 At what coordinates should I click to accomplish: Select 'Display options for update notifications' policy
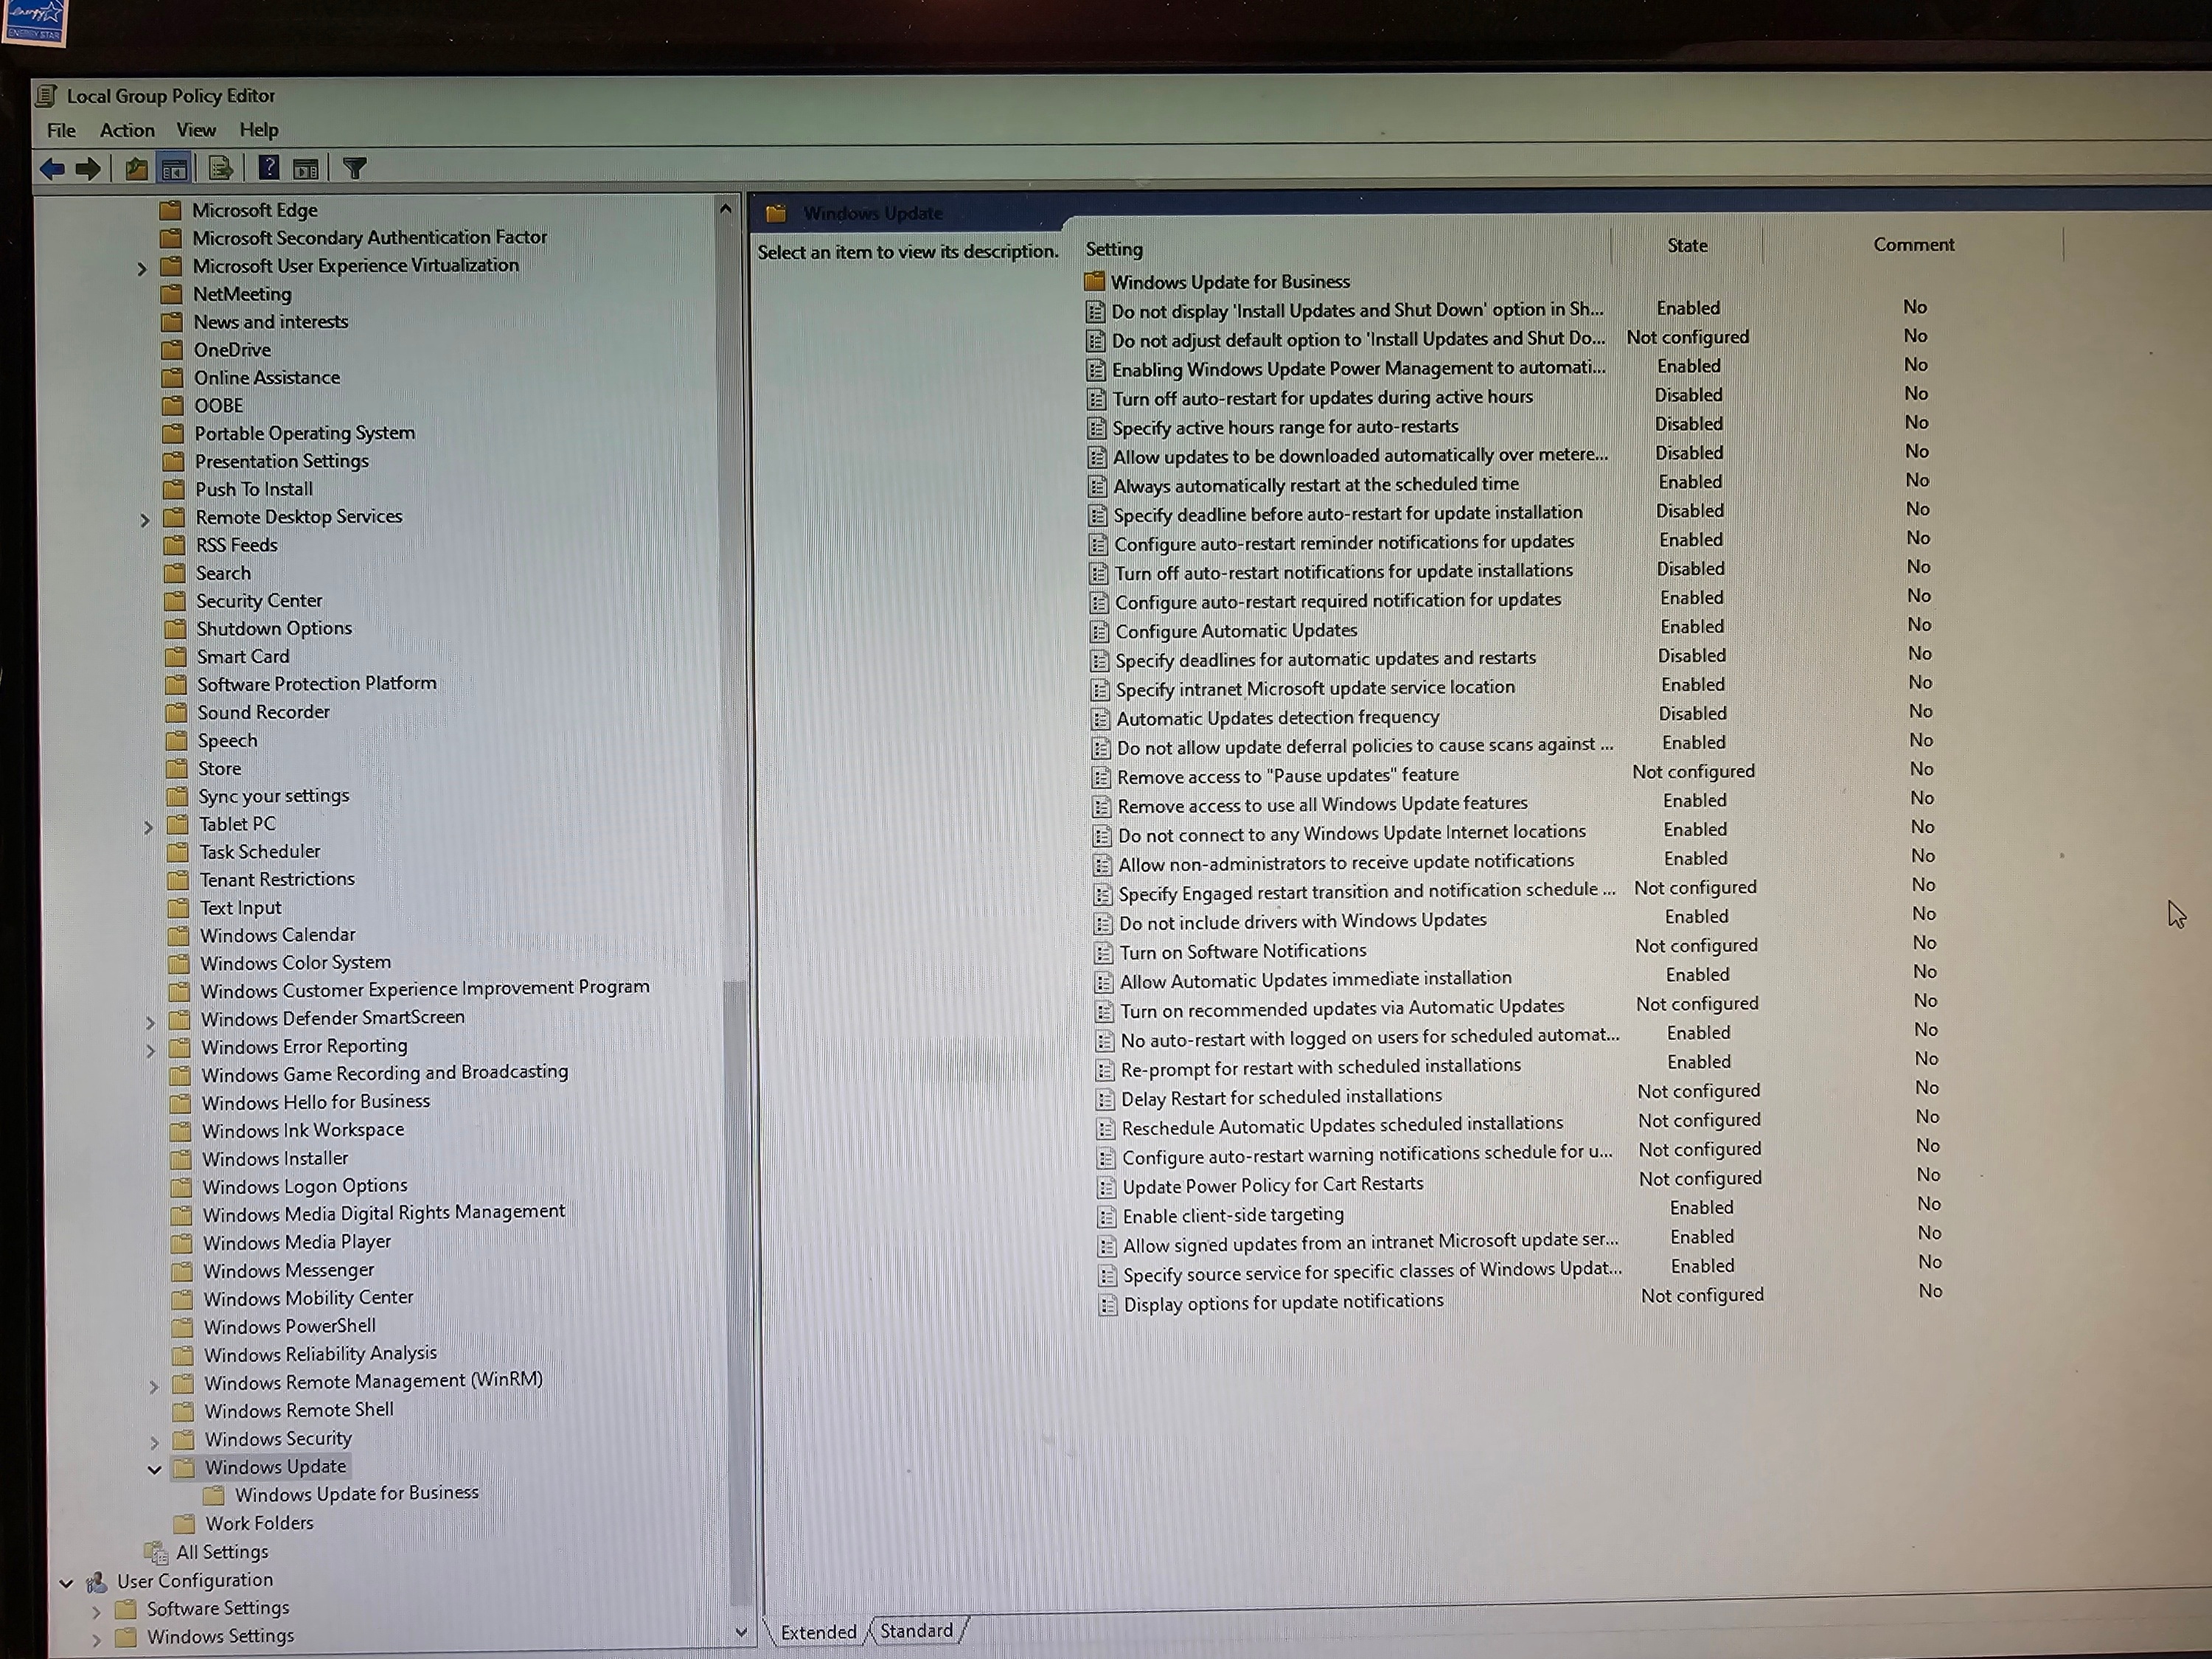(x=1283, y=1302)
